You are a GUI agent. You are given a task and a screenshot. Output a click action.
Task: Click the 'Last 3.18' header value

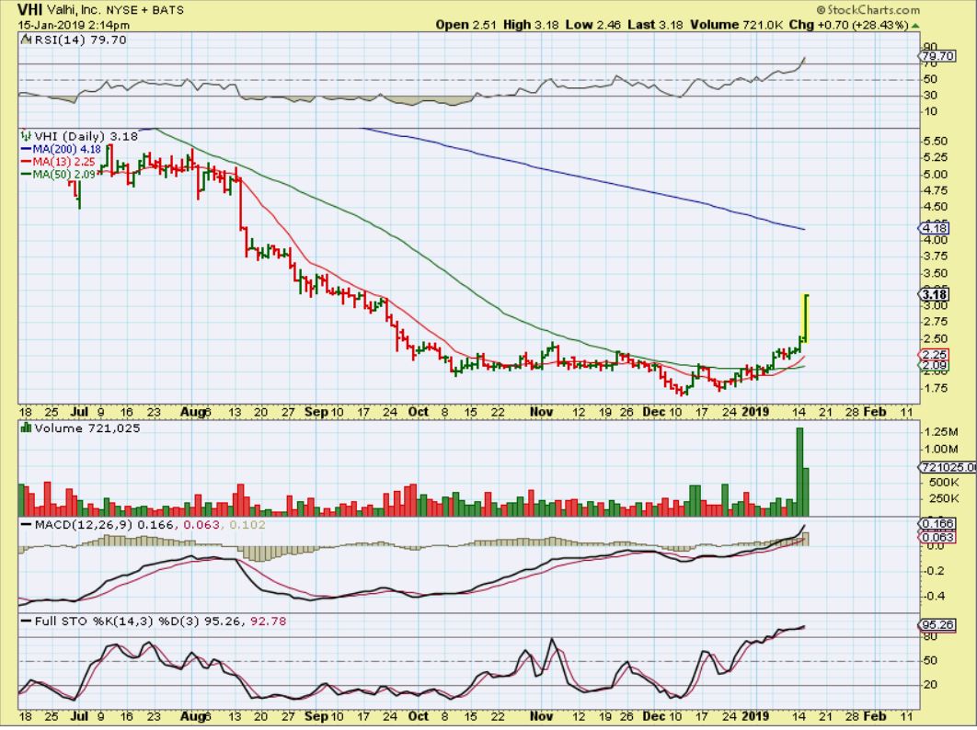(x=655, y=25)
